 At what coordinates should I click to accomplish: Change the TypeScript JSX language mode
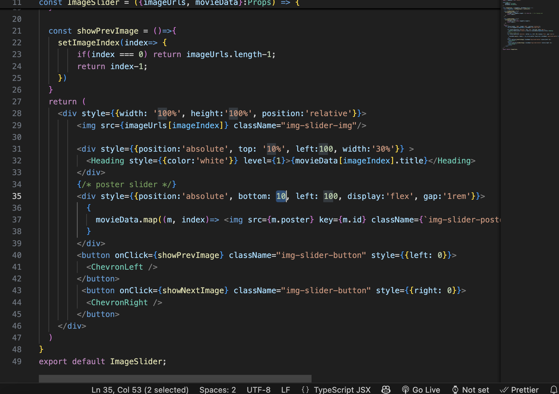[342, 390]
